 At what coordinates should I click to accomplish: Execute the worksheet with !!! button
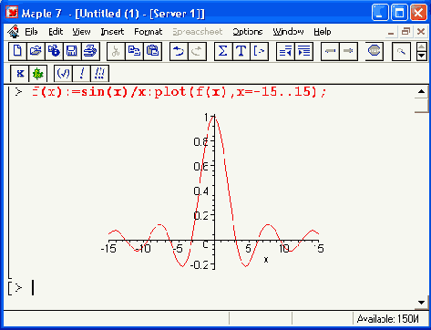(x=99, y=74)
